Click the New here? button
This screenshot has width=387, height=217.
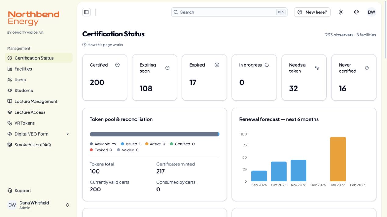pyautogui.click(x=312, y=12)
